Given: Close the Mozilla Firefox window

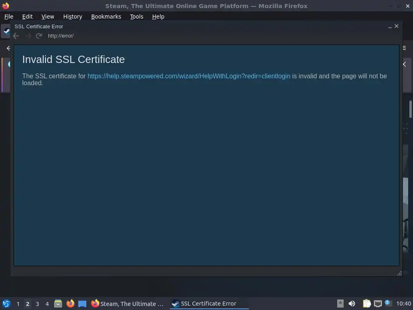Looking at the screenshot, I should coord(408,6).
